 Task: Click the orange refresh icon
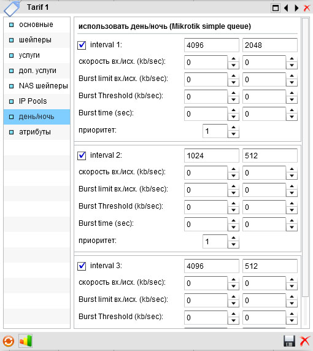pos(8,341)
